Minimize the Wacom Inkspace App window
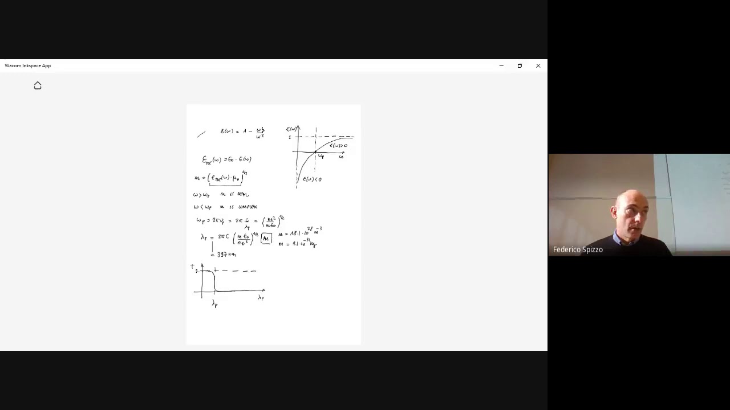The image size is (730, 410). [501, 65]
